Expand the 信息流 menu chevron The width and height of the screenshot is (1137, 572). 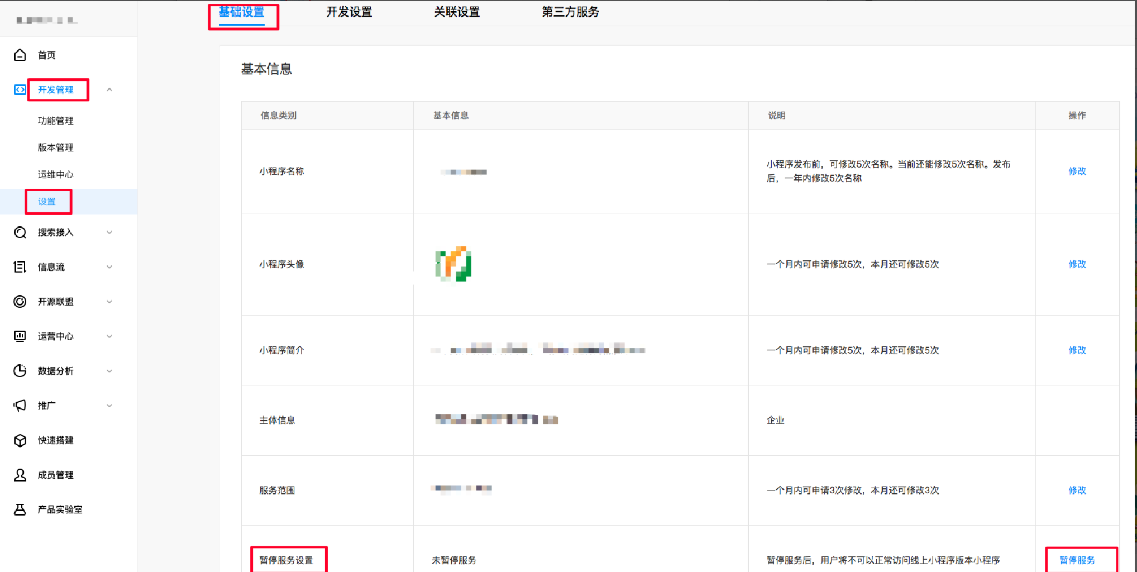point(109,267)
